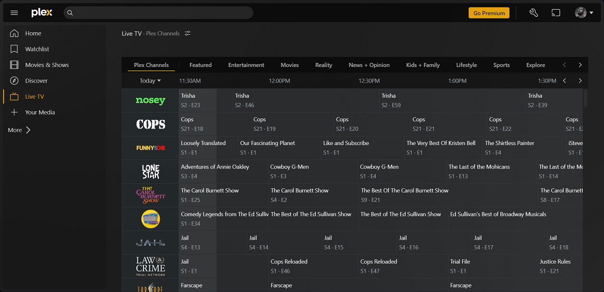The image size is (604, 292).
Task: Click the cast to device icon
Action: pyautogui.click(x=556, y=13)
